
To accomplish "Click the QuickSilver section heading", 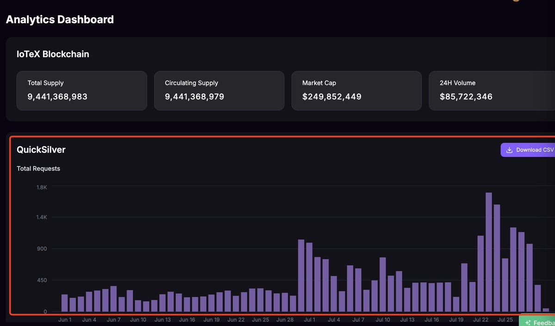I will tap(41, 150).
